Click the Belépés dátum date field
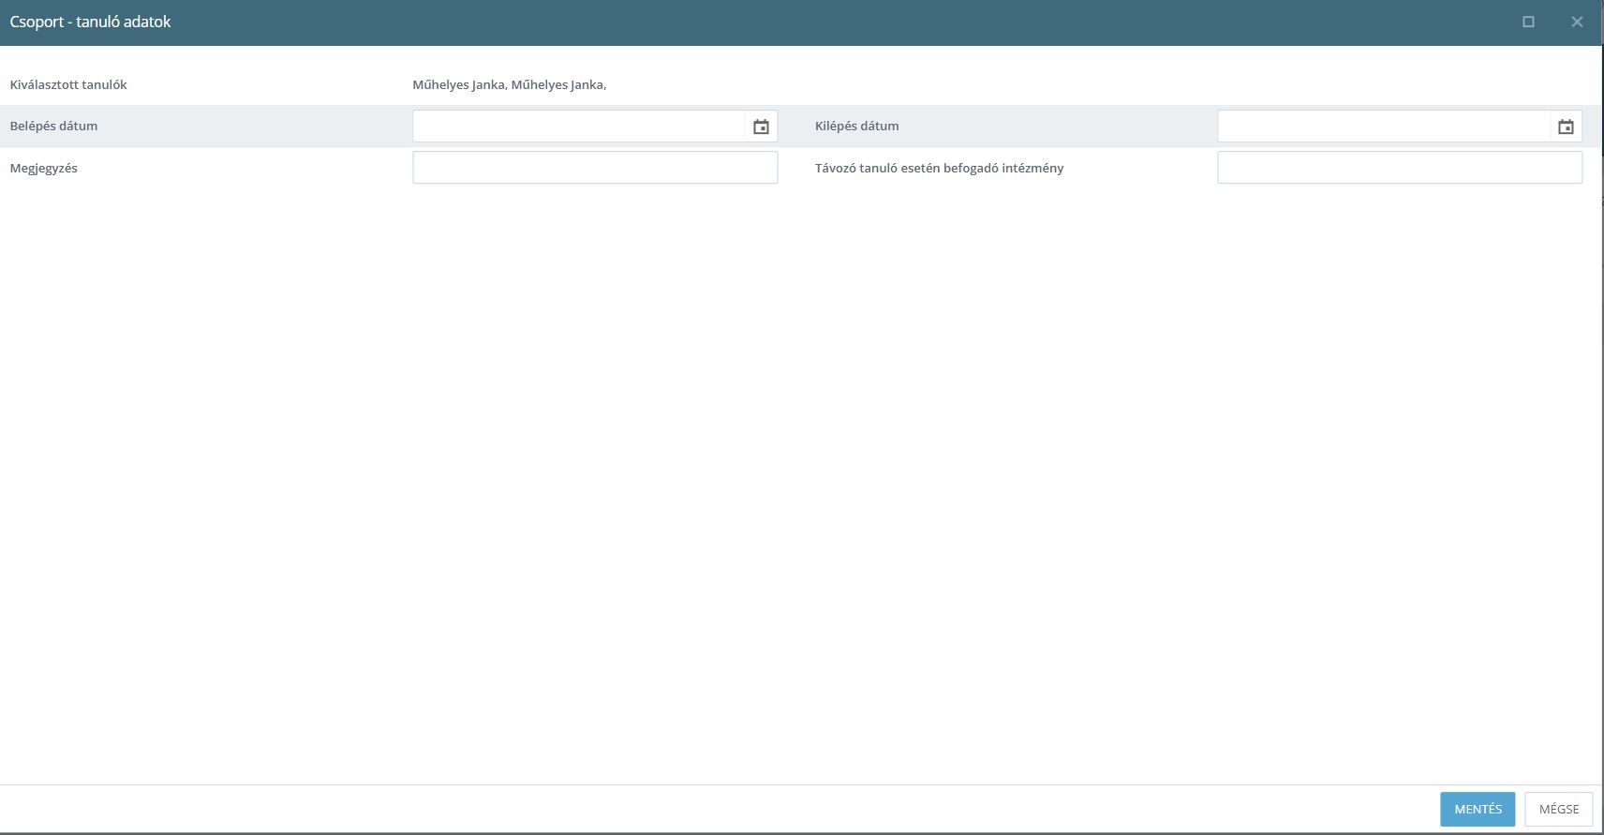 (579, 127)
